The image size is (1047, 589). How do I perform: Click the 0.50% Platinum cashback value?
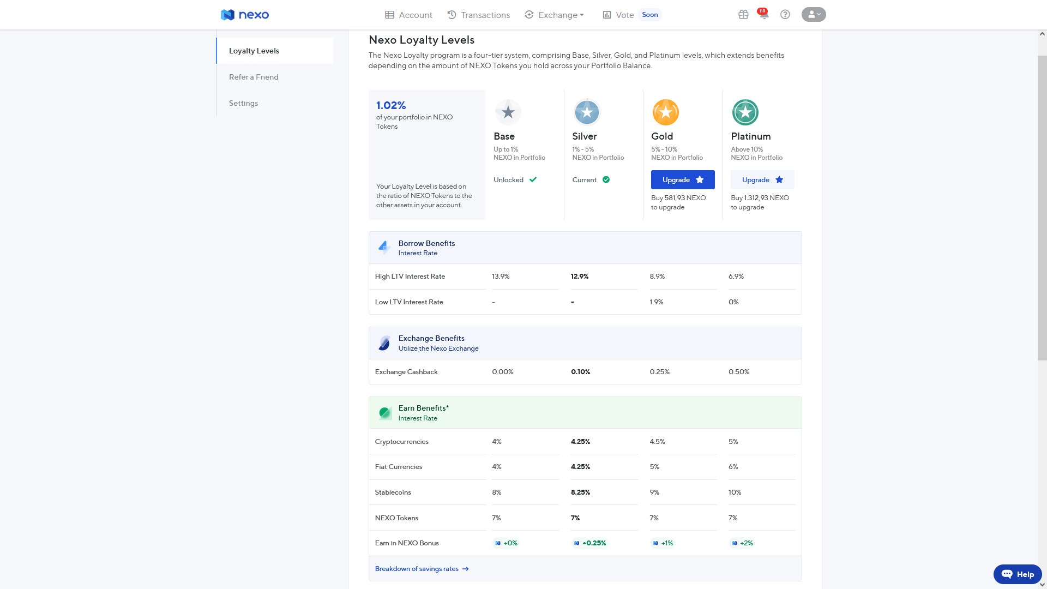click(739, 372)
